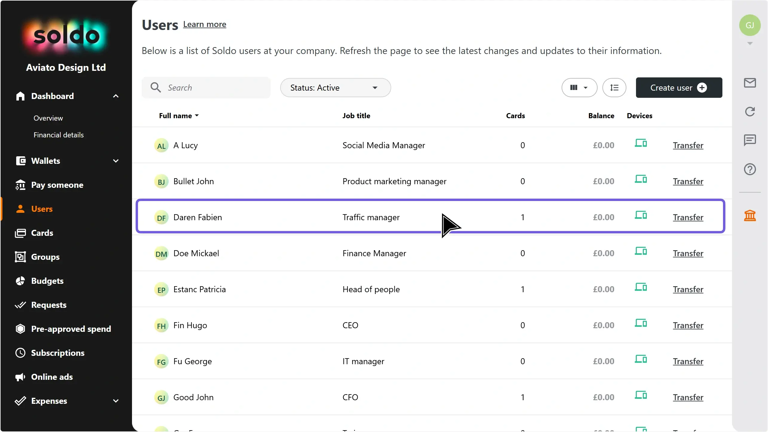
Task: Go to Cards in the sidebar
Action: 42,233
